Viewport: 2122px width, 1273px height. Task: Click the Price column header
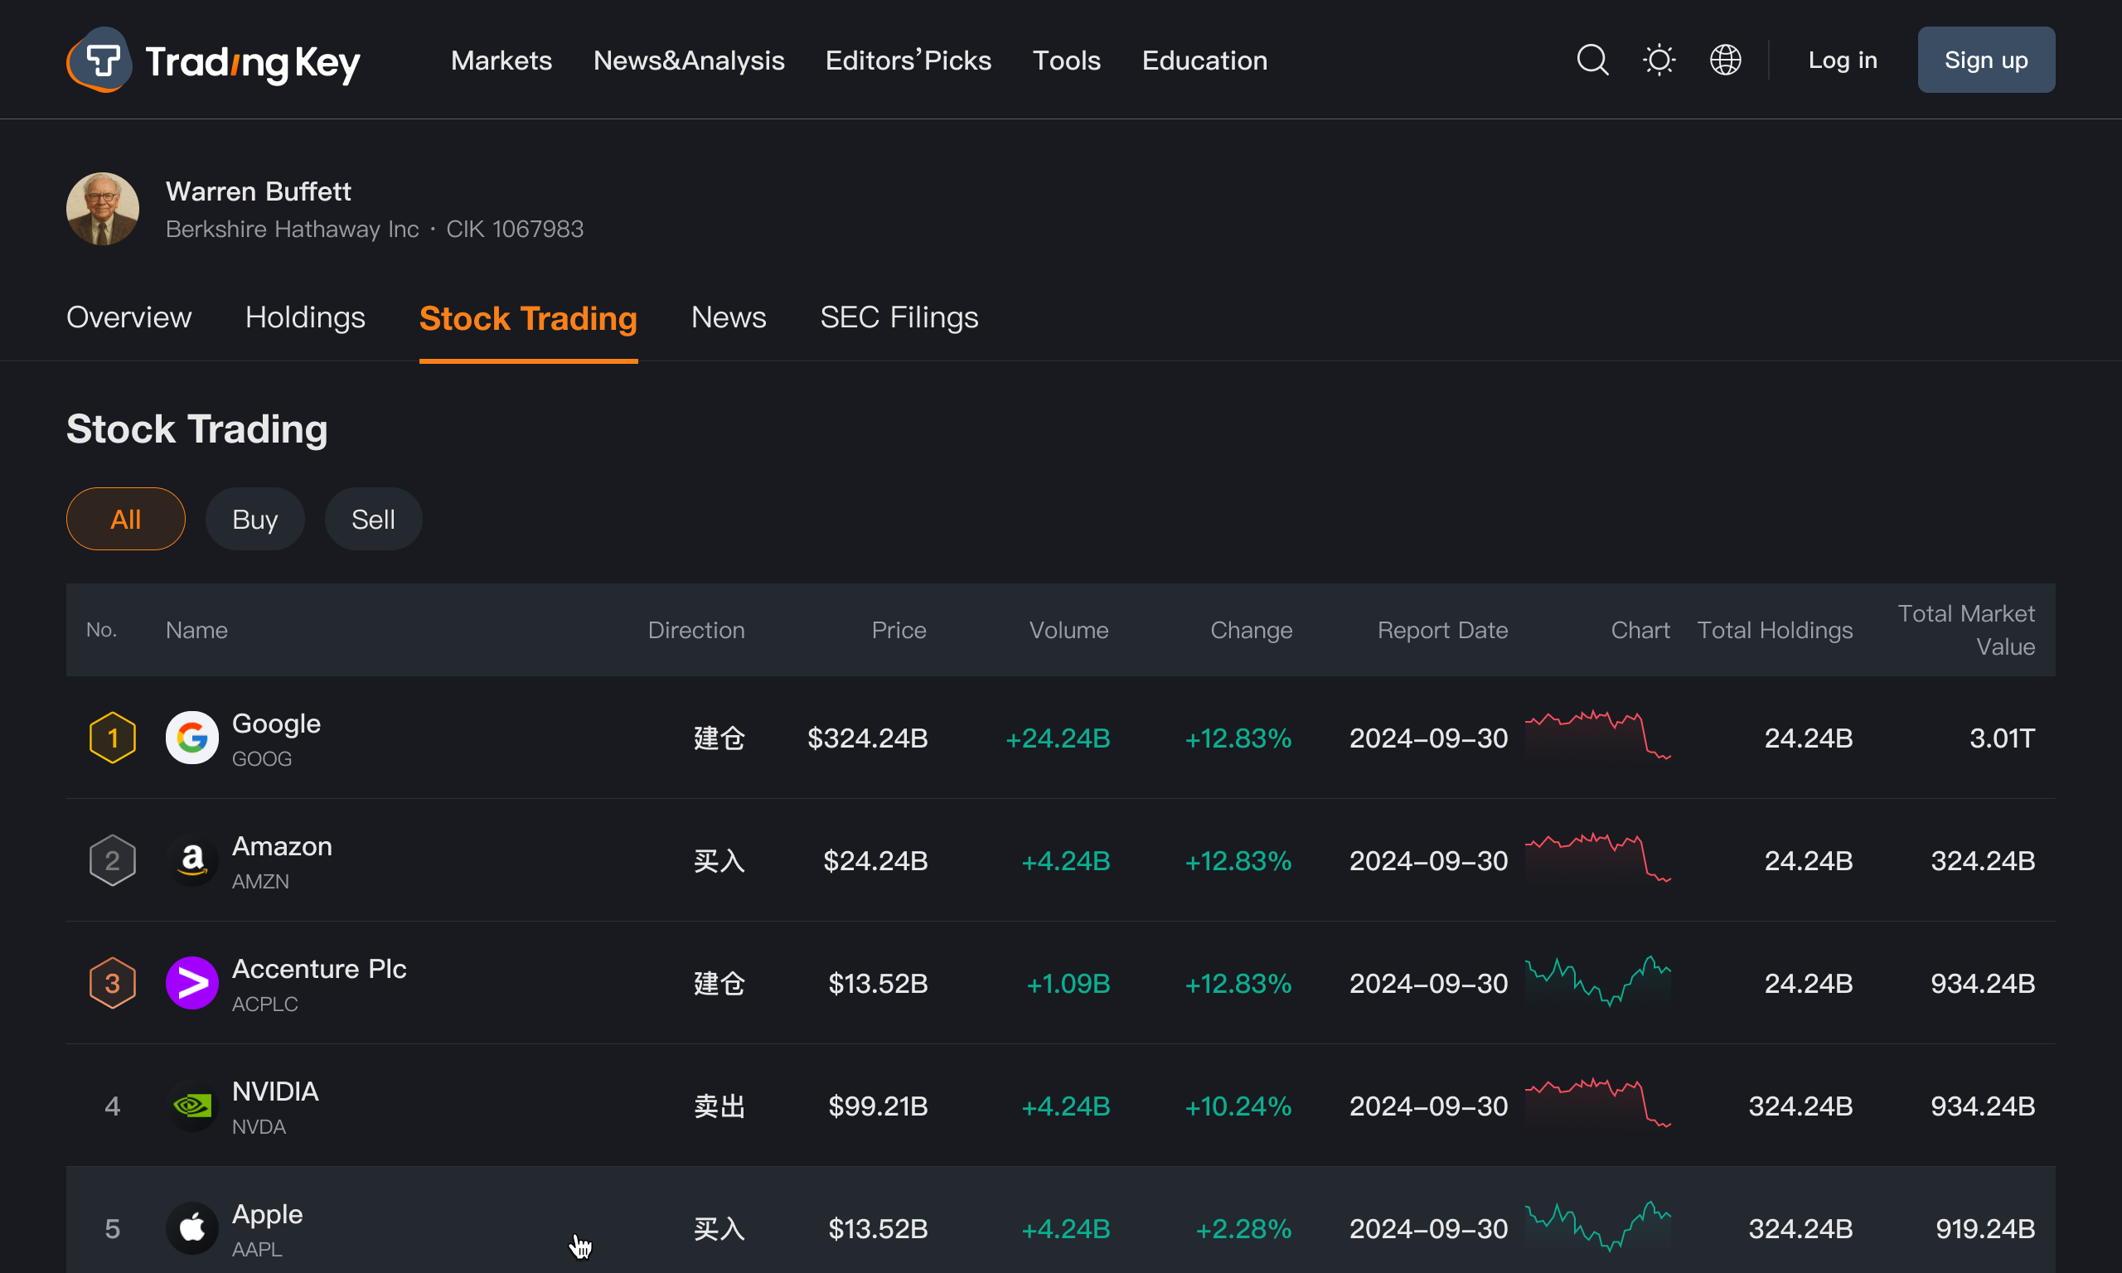[x=899, y=631]
